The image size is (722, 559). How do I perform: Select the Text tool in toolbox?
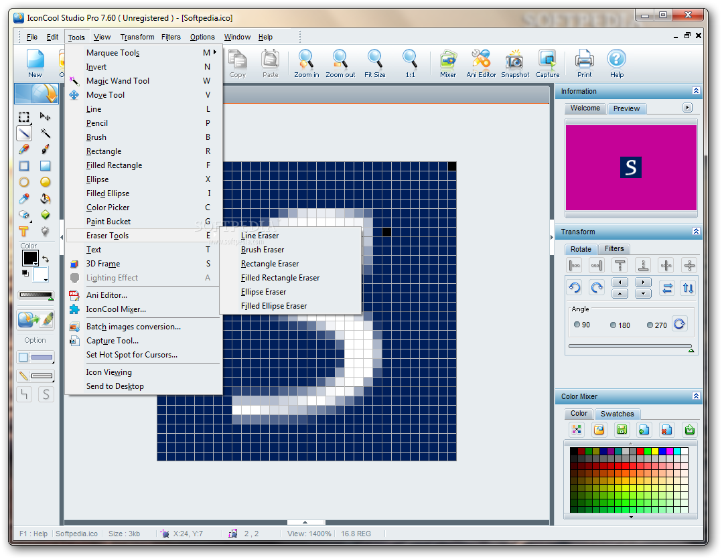point(24,232)
